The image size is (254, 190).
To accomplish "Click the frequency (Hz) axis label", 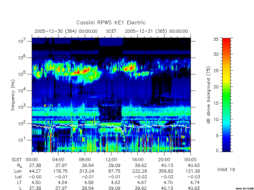I will (x=13, y=95).
